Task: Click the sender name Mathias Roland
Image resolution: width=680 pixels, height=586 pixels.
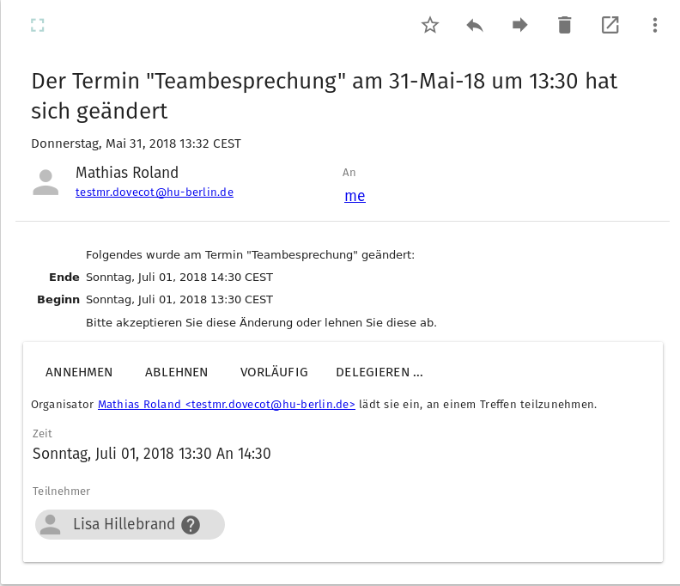Action: click(x=127, y=173)
